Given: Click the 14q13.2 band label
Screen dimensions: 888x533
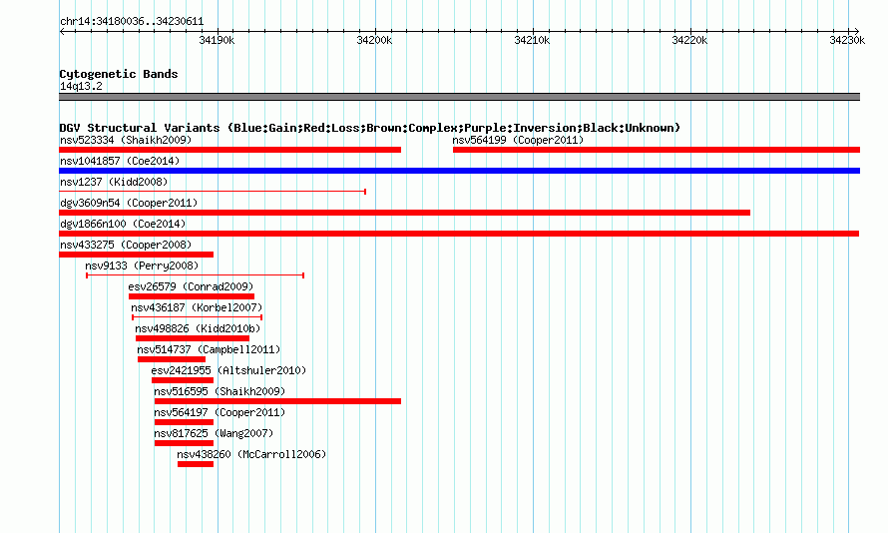Looking at the screenshot, I should pyautogui.click(x=81, y=86).
